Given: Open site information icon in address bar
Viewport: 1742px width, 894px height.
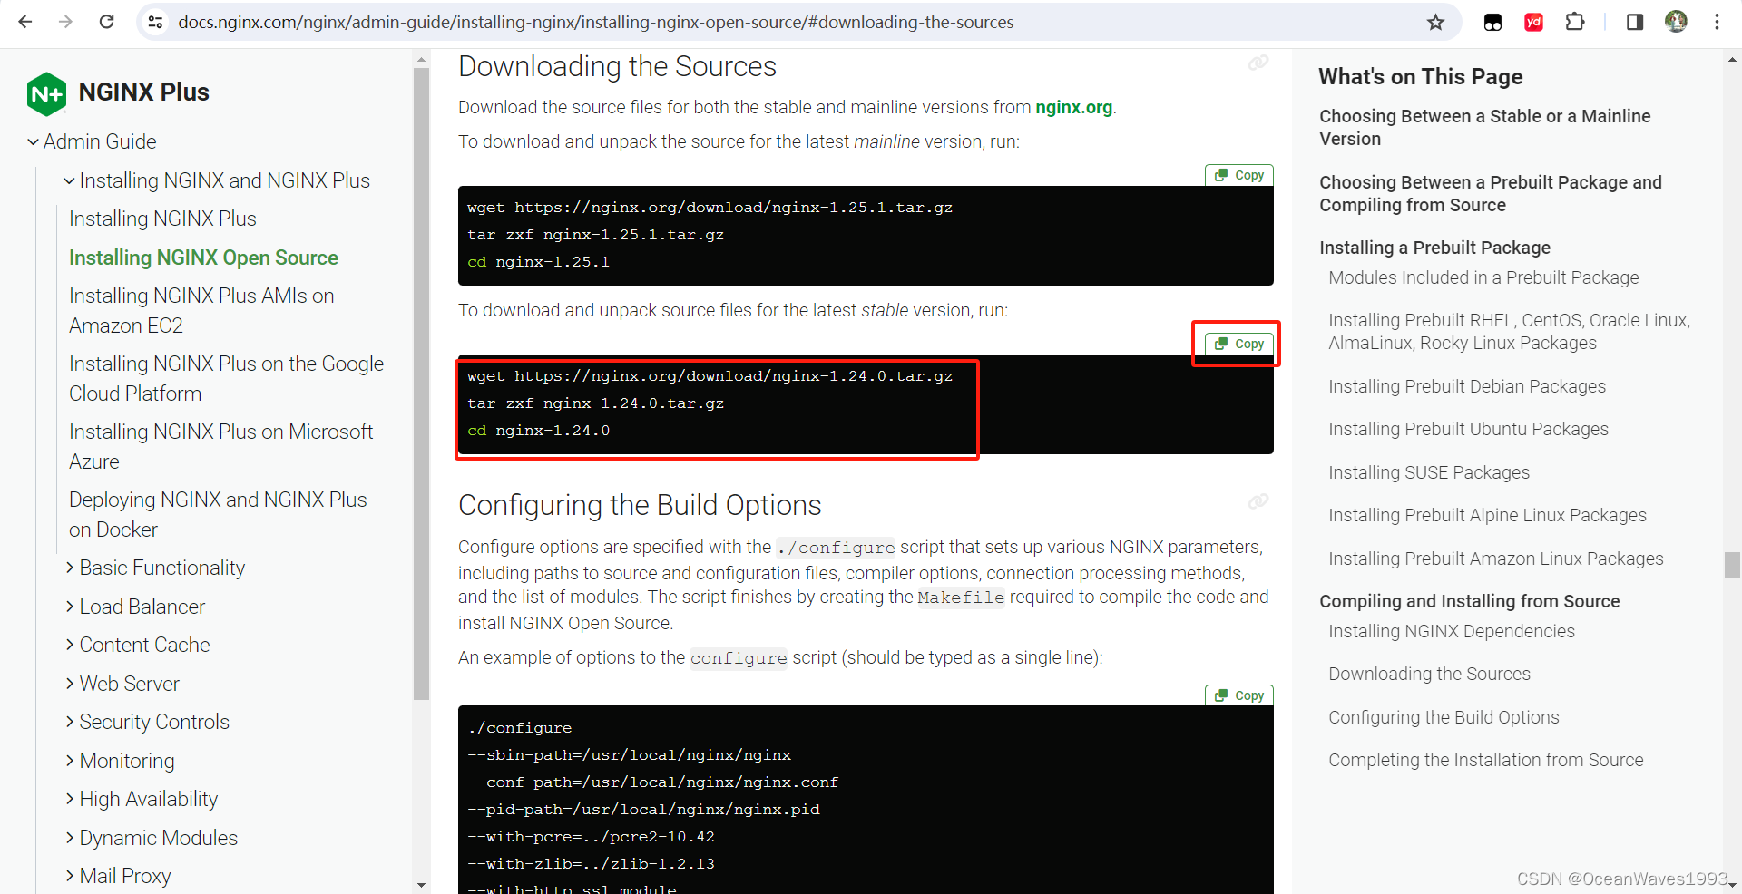Looking at the screenshot, I should click(x=156, y=22).
